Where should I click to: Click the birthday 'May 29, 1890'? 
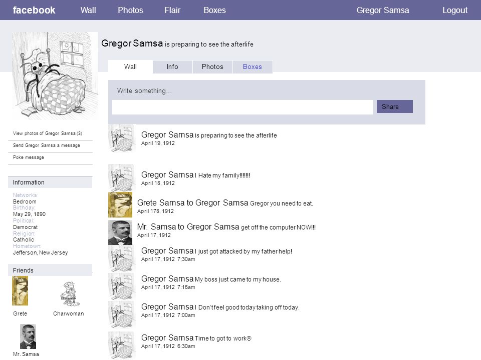[x=29, y=214]
